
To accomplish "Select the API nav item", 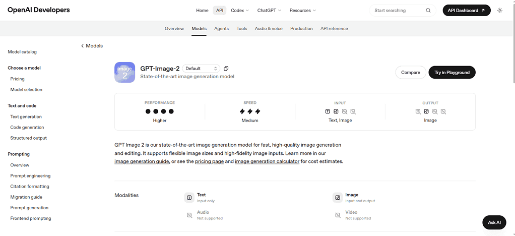I will click(220, 11).
